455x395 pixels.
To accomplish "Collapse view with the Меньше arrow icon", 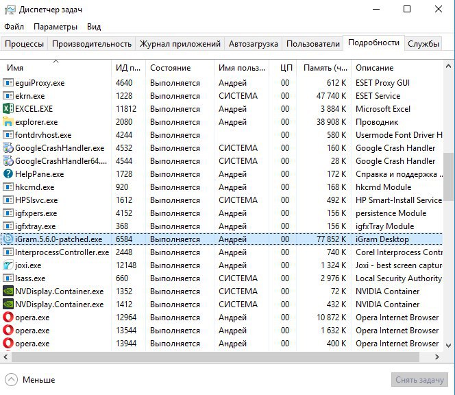I will (x=12, y=380).
